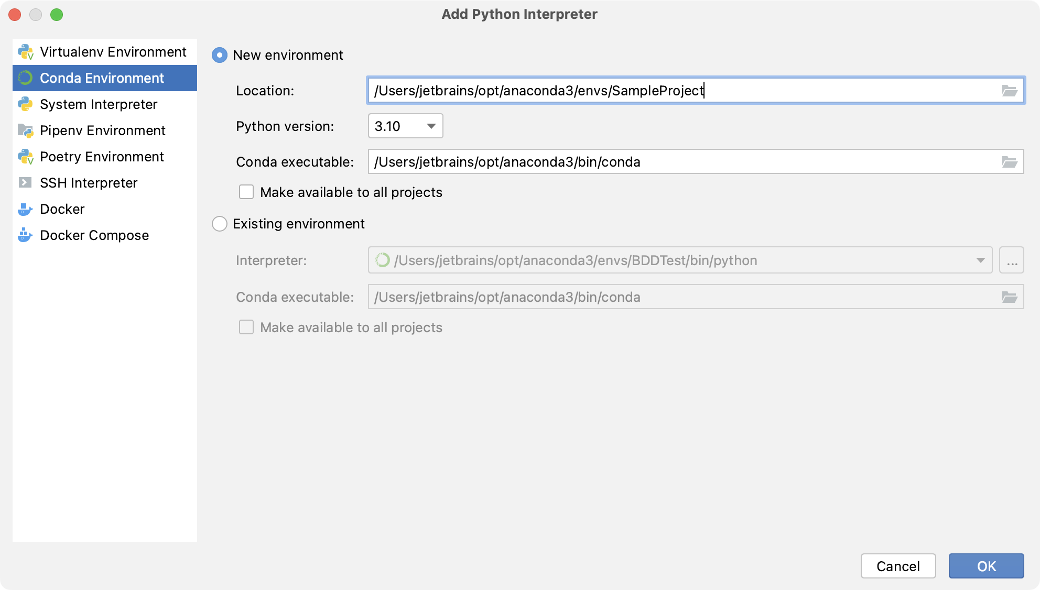Switch to Pipenv Environment option
Viewport: 1040px width, 590px height.
coord(103,130)
